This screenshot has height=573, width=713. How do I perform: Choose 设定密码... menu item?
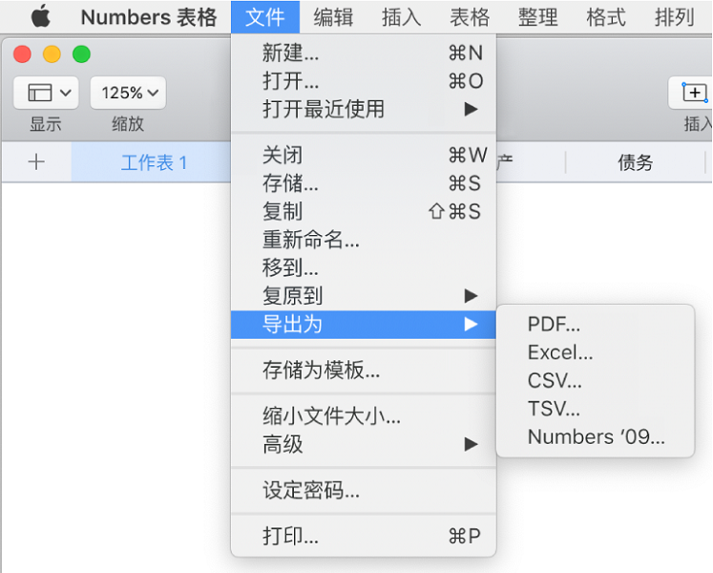pos(364,490)
